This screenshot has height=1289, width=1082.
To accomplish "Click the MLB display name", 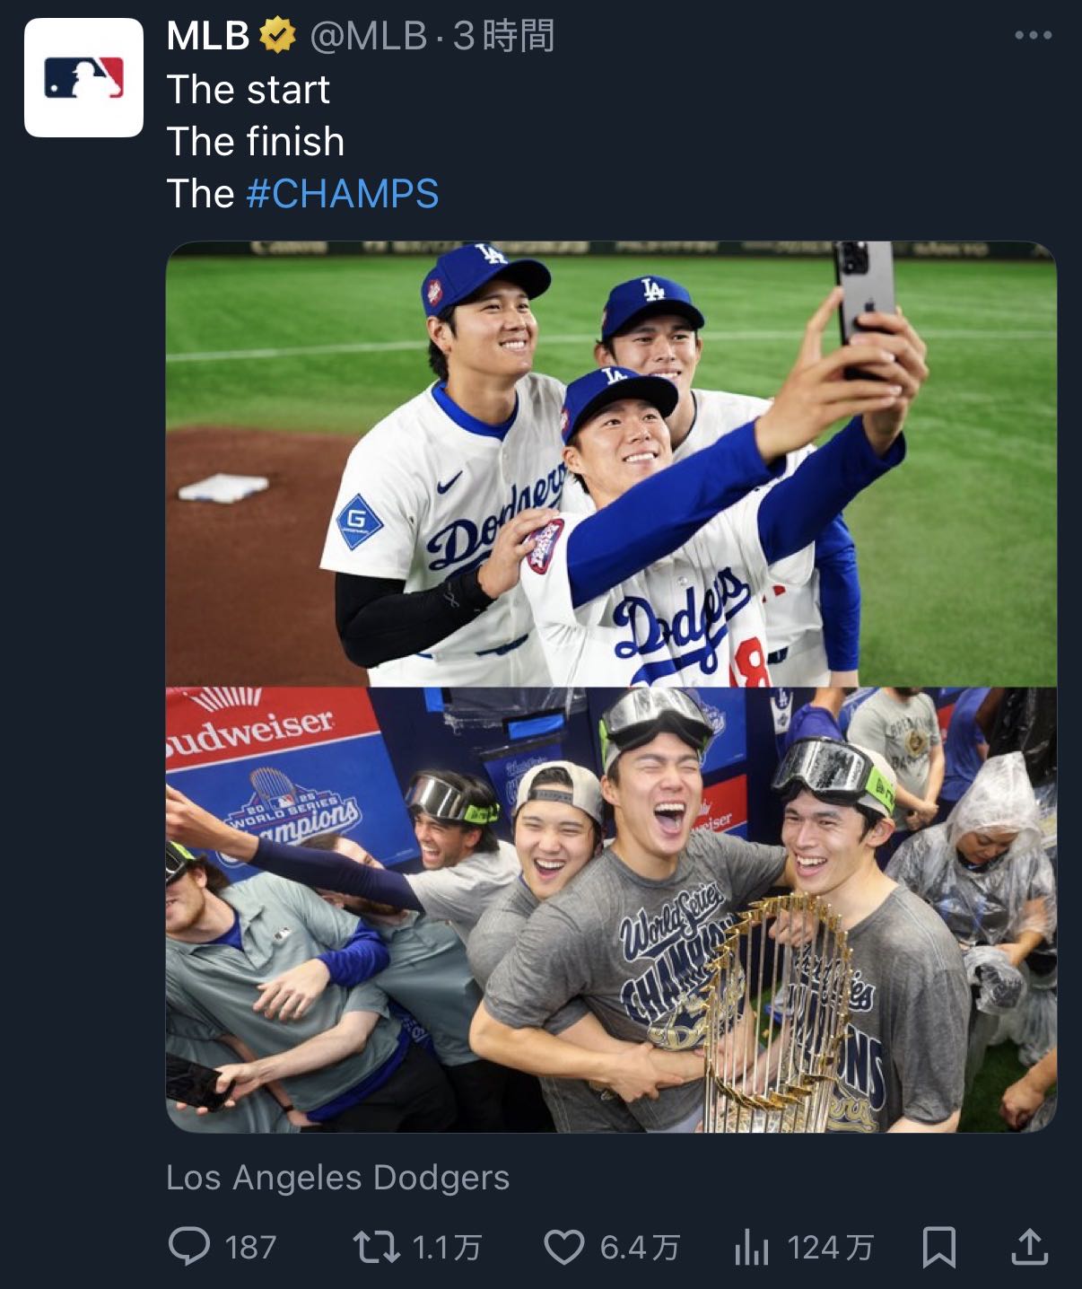I will [208, 36].
